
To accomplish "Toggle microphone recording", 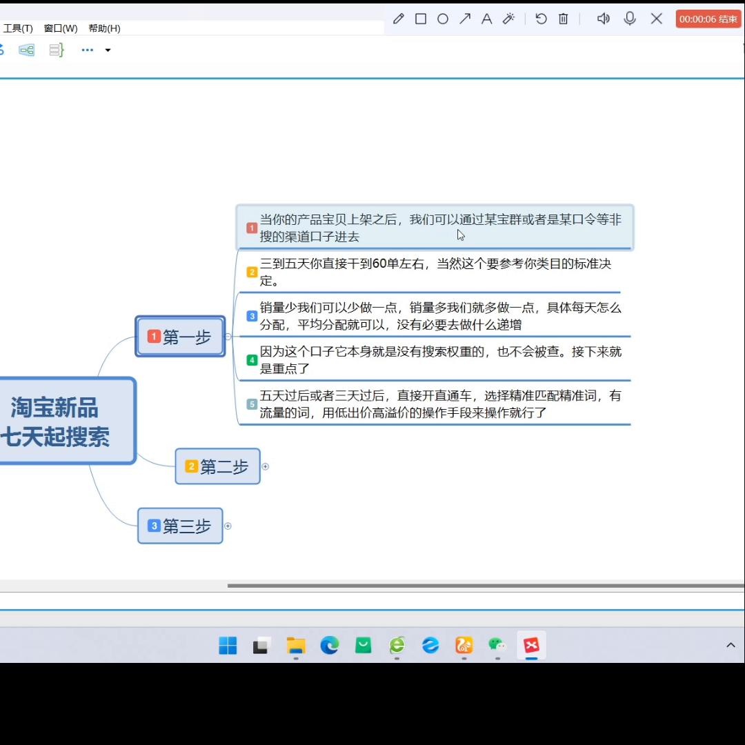I will coord(630,19).
